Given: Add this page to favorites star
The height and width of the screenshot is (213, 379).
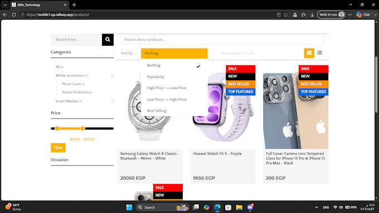Looking at the screenshot, I should [x=286, y=14].
